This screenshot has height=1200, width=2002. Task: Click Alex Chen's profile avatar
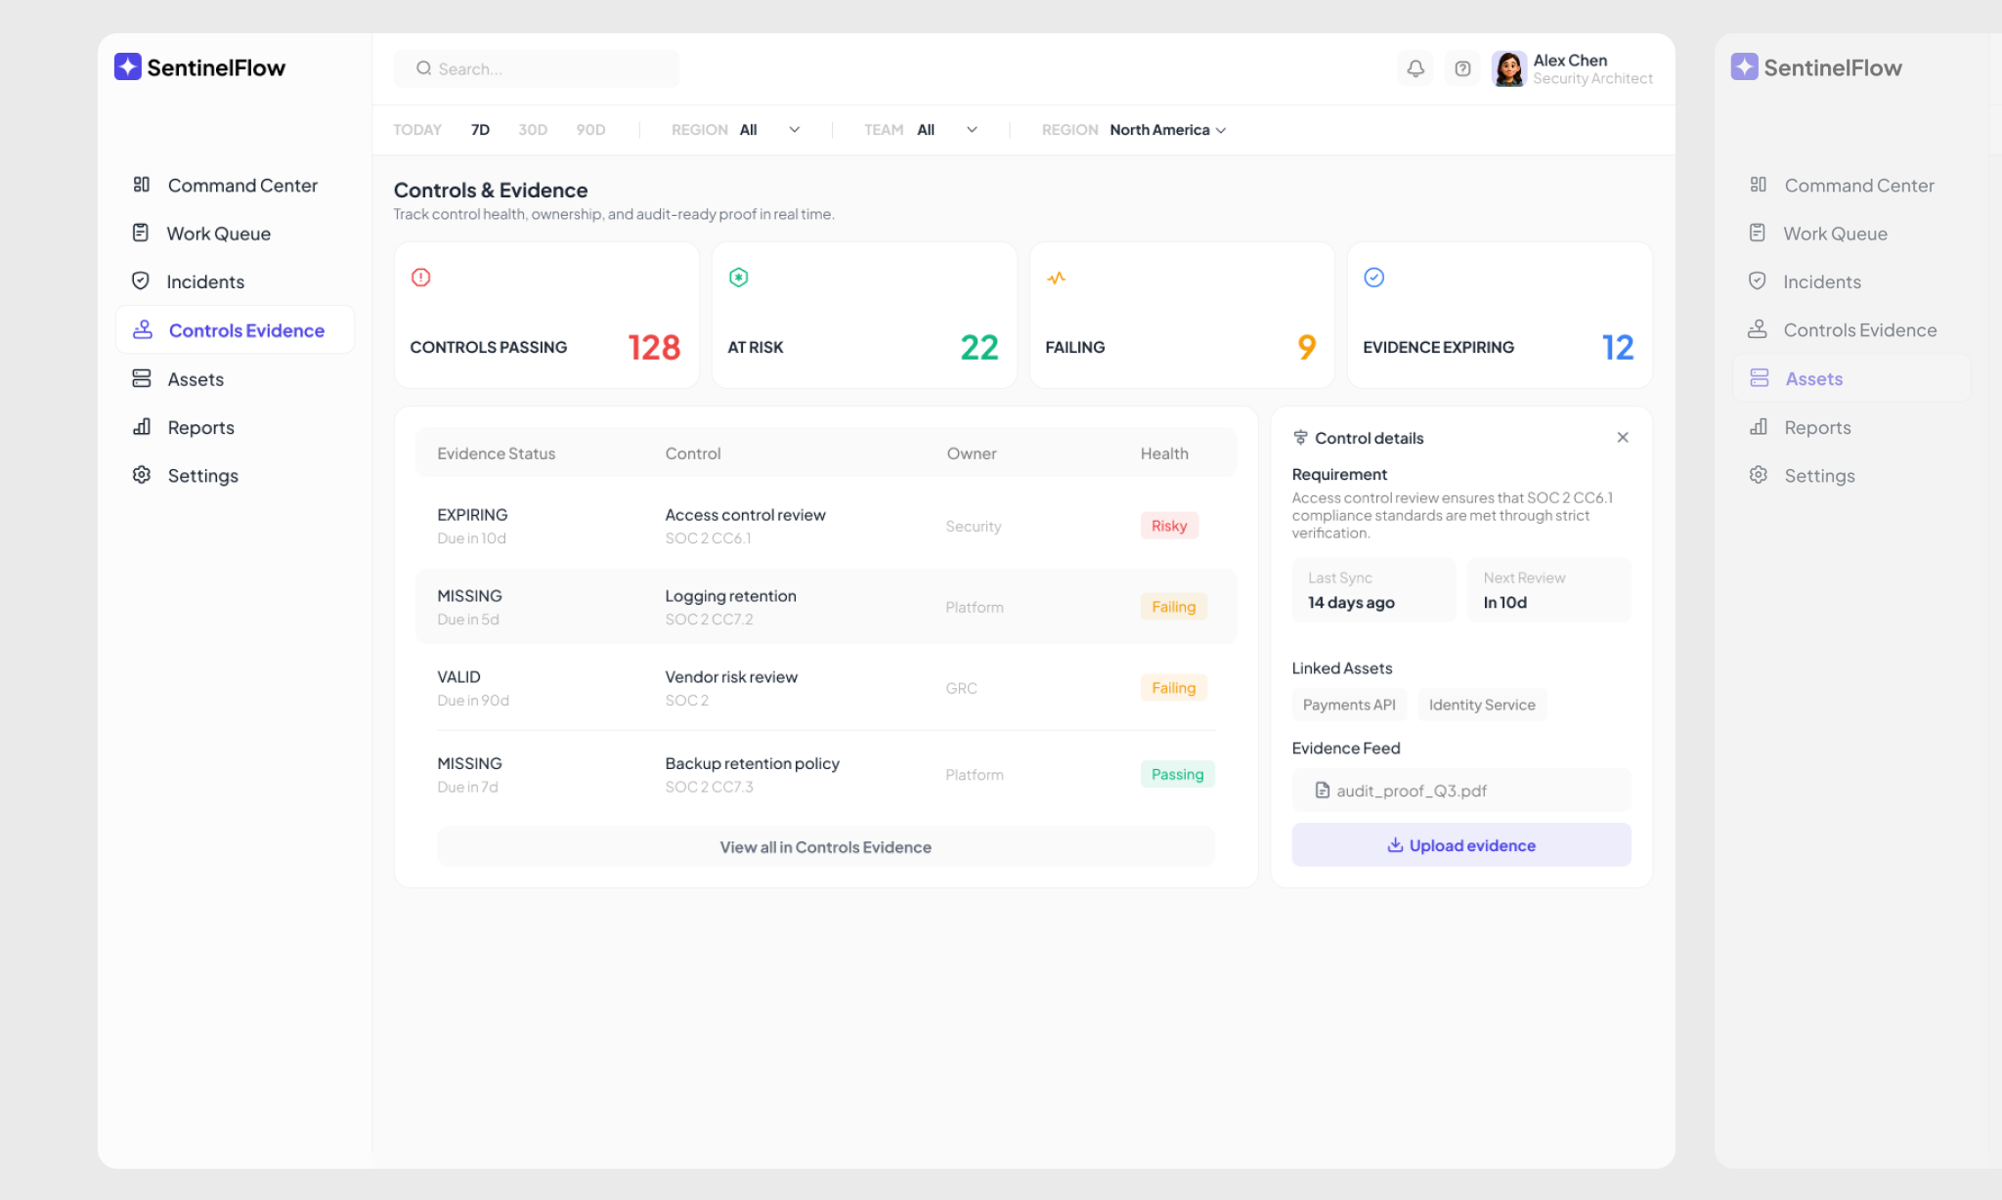[x=1508, y=68]
